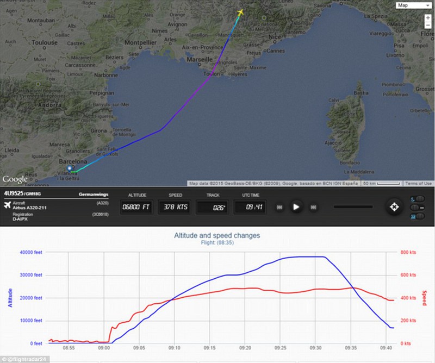Click the 4U9525 flight number heading
The height and width of the screenshot is (363, 435).
(13, 193)
